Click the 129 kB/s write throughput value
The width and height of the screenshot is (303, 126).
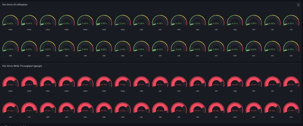[254, 85]
